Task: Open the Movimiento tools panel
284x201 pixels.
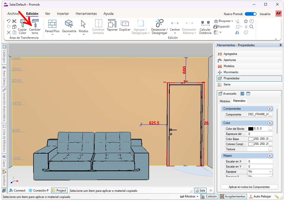Action: pos(231,72)
